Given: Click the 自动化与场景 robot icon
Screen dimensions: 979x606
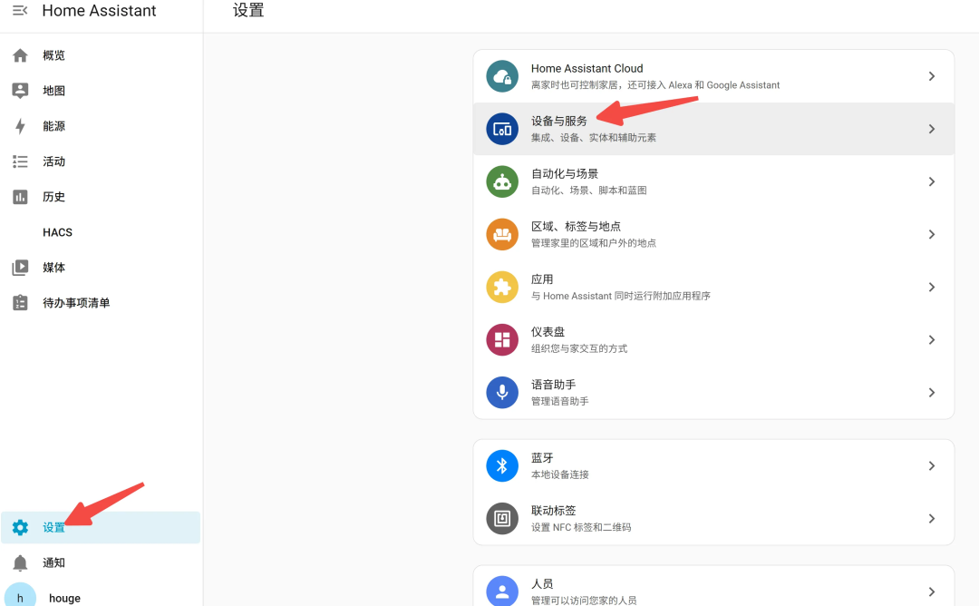Looking at the screenshot, I should pyautogui.click(x=502, y=181).
